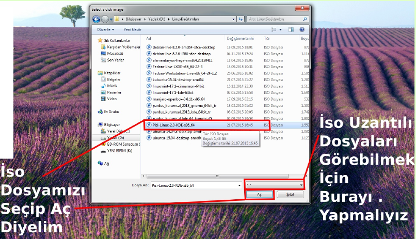Expand the Dosya Adı filename dropdown arrow
Image resolution: width=416 pixels, height=239 pixels.
pos(239,184)
